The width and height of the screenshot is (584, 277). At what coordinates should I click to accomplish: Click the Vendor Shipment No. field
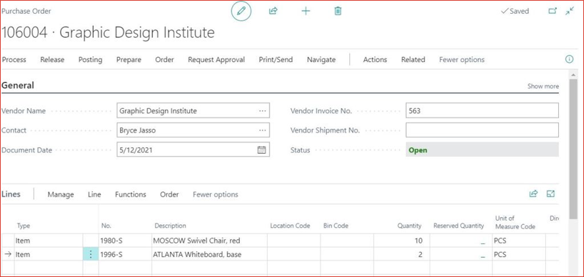482,131
